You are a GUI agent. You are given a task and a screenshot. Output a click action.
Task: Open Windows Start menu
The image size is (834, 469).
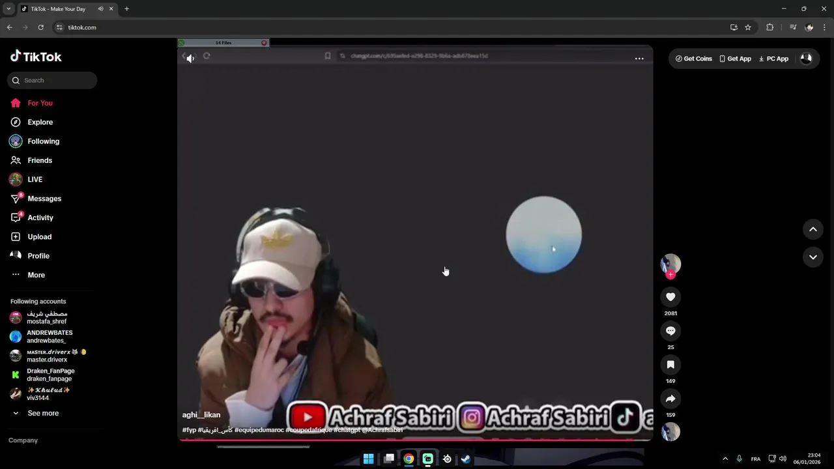click(x=368, y=459)
